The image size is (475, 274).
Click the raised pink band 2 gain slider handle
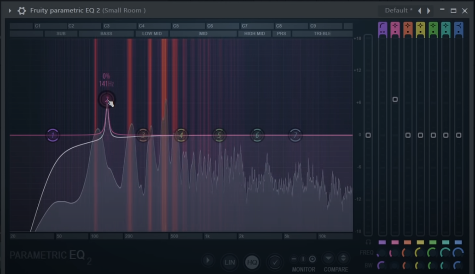(395, 99)
